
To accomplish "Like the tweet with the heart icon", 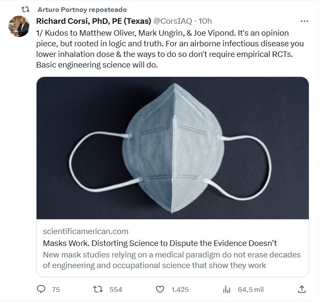I will click(160, 289).
